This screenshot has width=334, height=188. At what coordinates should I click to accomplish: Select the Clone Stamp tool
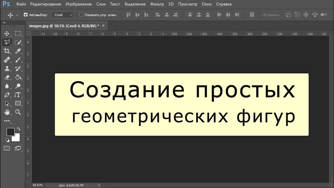(7, 69)
